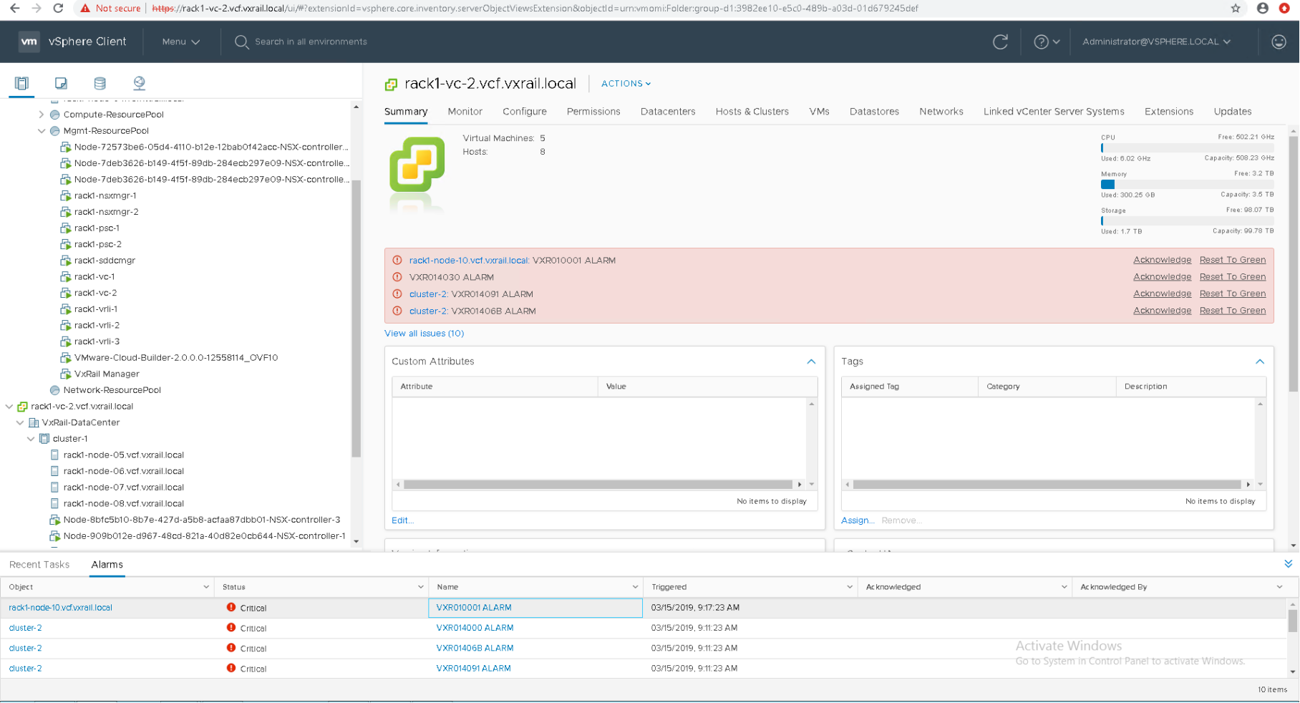Collapse the Custom Attributes card
Image resolution: width=1300 pixels, height=703 pixels.
pyautogui.click(x=811, y=362)
